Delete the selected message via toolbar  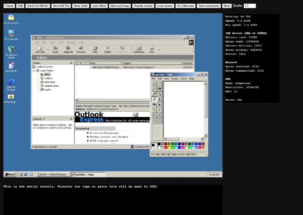(108, 50)
